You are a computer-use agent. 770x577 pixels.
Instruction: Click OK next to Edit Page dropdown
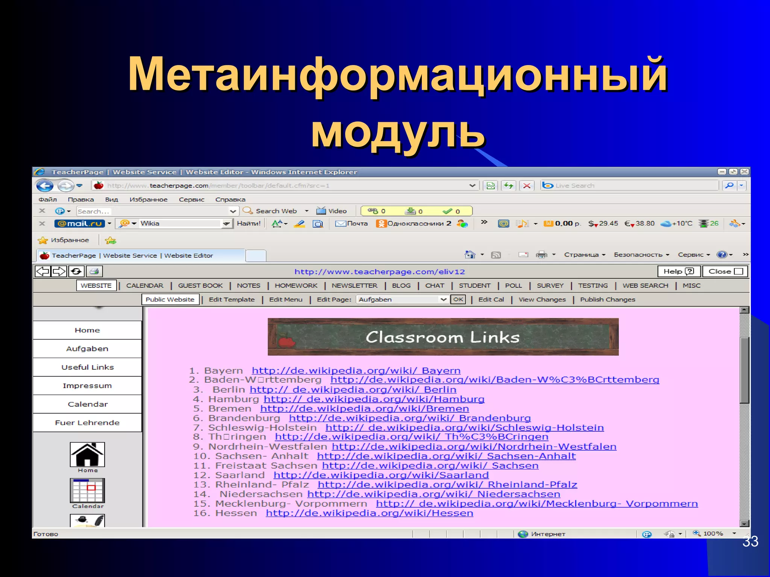coord(458,299)
